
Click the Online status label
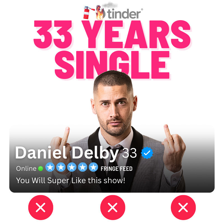pyautogui.click(x=26, y=169)
